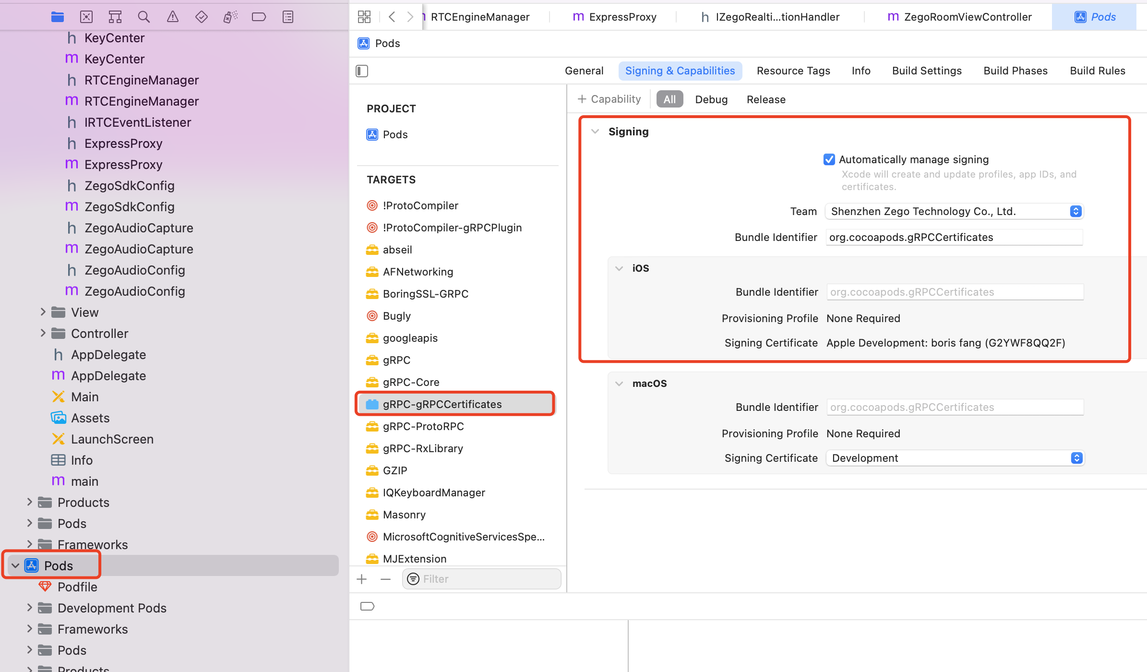Open the Info plist file
Screen dimensions: 1147x672
(x=82, y=460)
